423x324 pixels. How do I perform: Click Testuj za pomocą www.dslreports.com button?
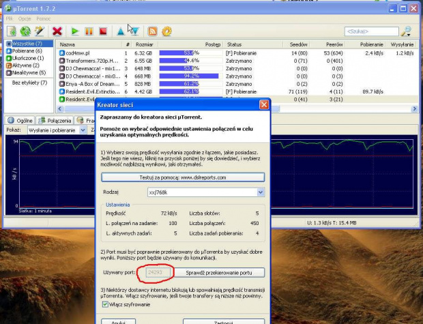coord(182,177)
